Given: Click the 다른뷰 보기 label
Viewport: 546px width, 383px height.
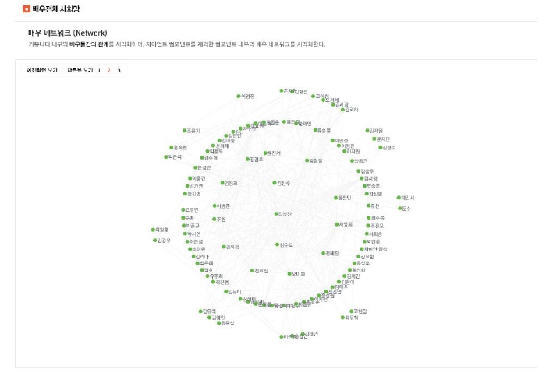Looking at the screenshot, I should (x=80, y=70).
